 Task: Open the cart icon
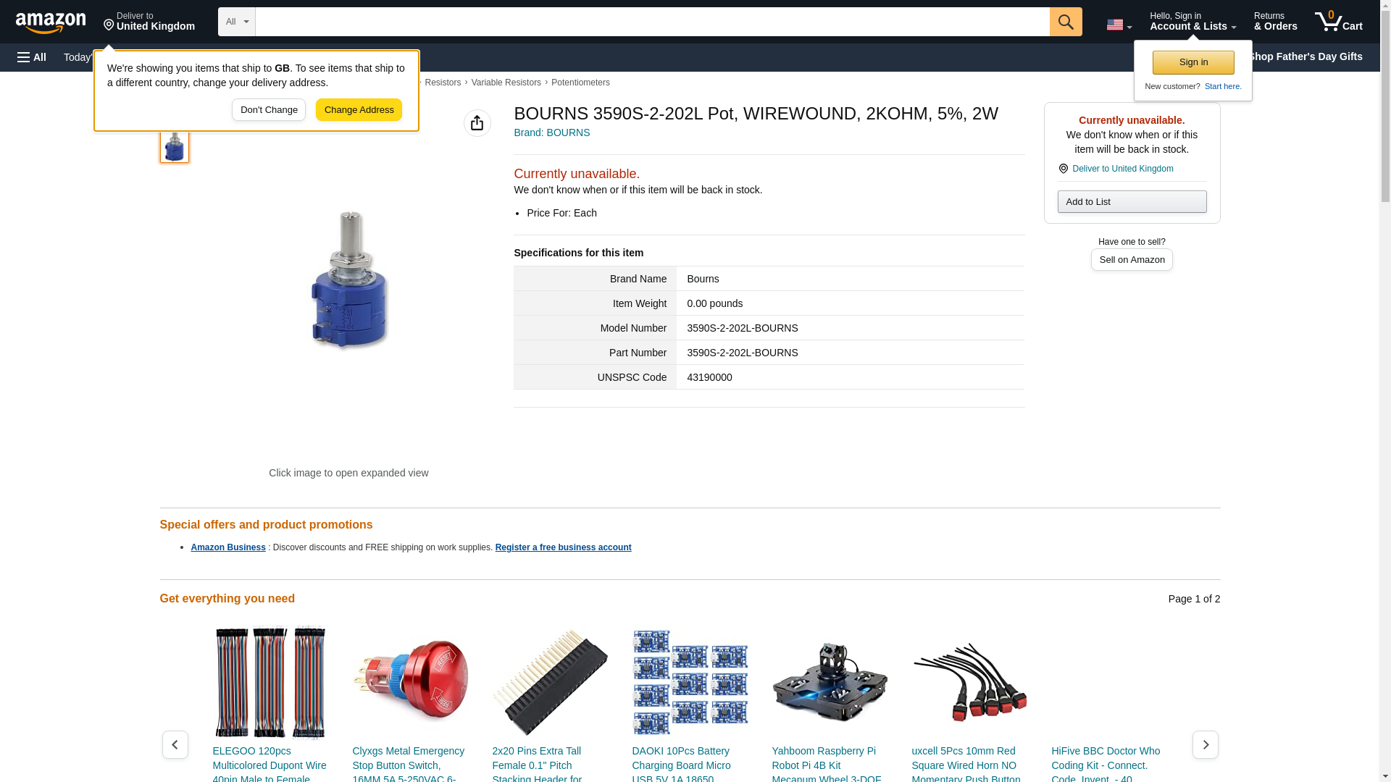pos(1338,22)
